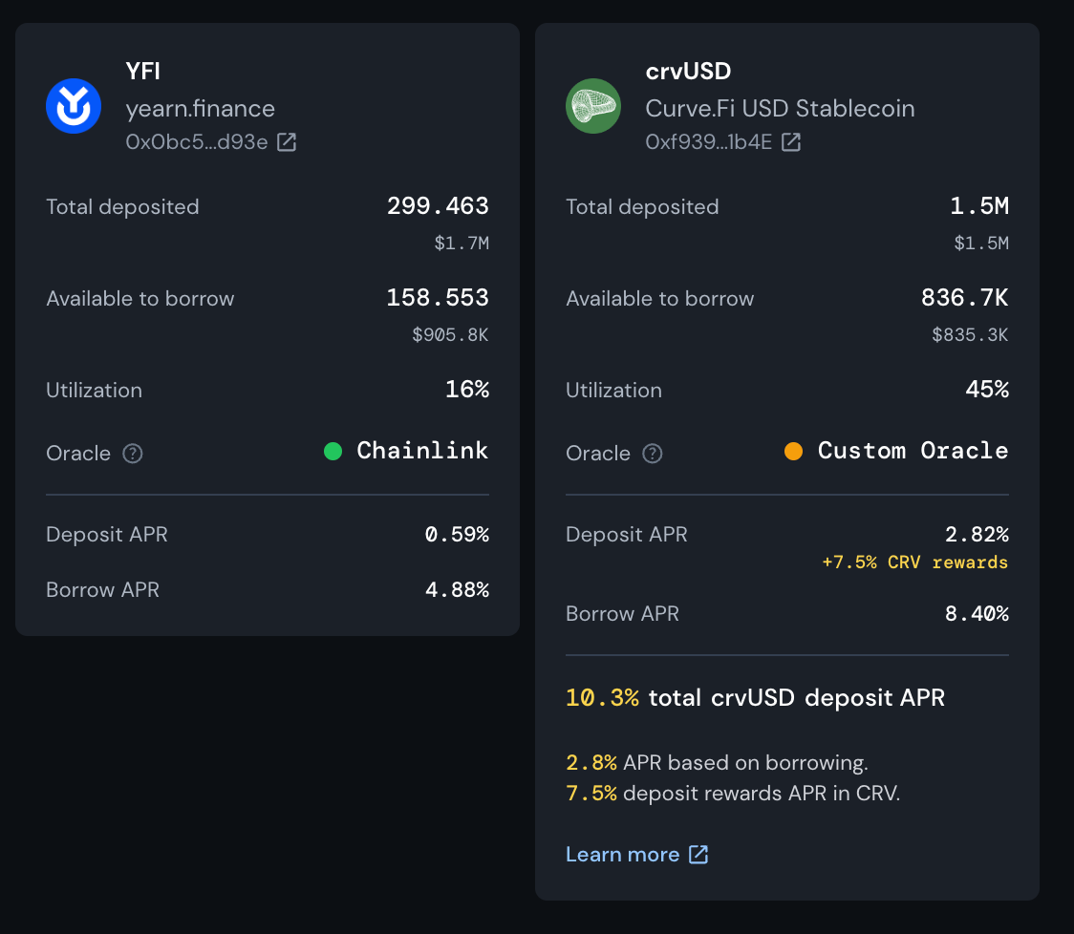This screenshot has width=1074, height=934.
Task: Click the 10.3% total crvUSD deposit APR heading
Action: point(756,698)
